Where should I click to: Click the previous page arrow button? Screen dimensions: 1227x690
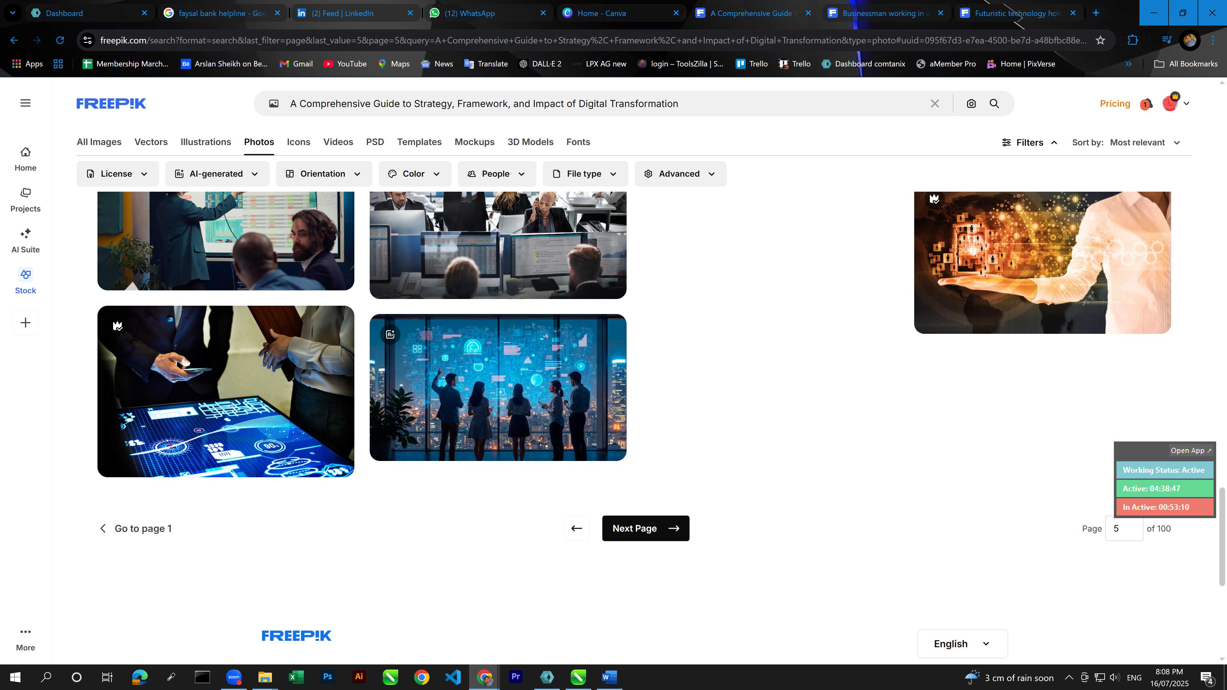(x=576, y=528)
